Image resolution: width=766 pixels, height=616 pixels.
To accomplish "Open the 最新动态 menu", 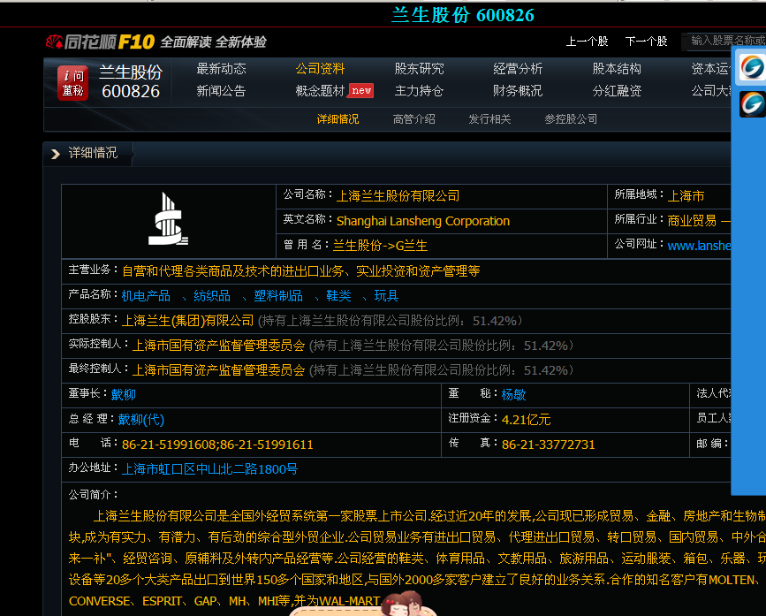I will click(221, 69).
